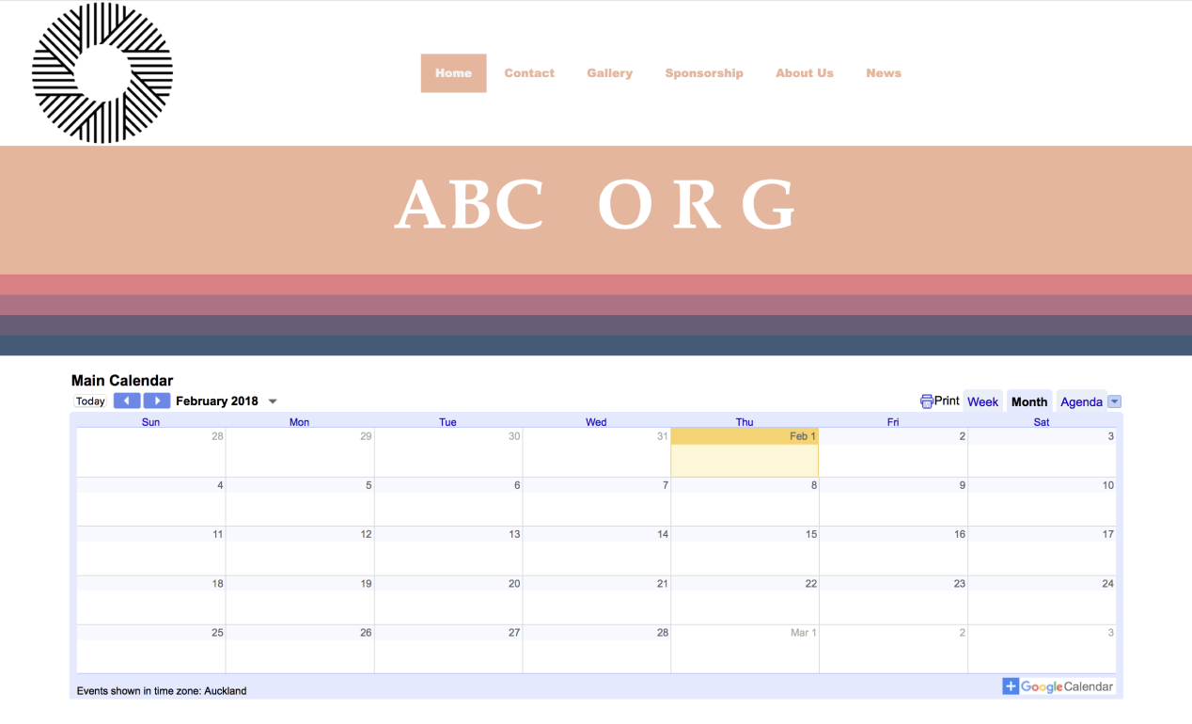The image size is (1192, 724).
Task: Select date 18 in the calendar
Action: (217, 584)
